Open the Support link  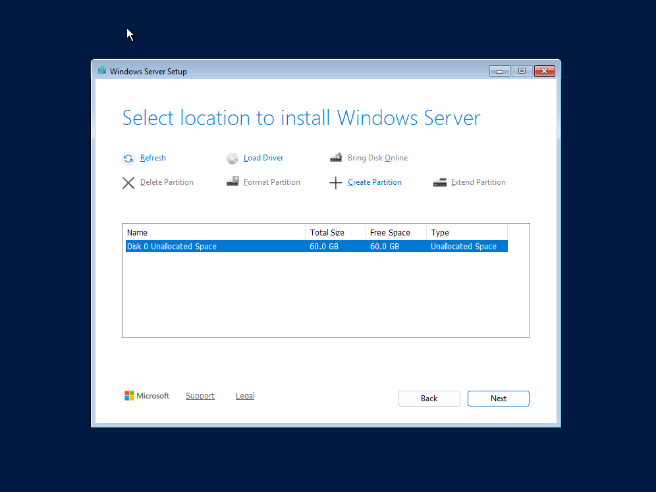pyautogui.click(x=200, y=396)
